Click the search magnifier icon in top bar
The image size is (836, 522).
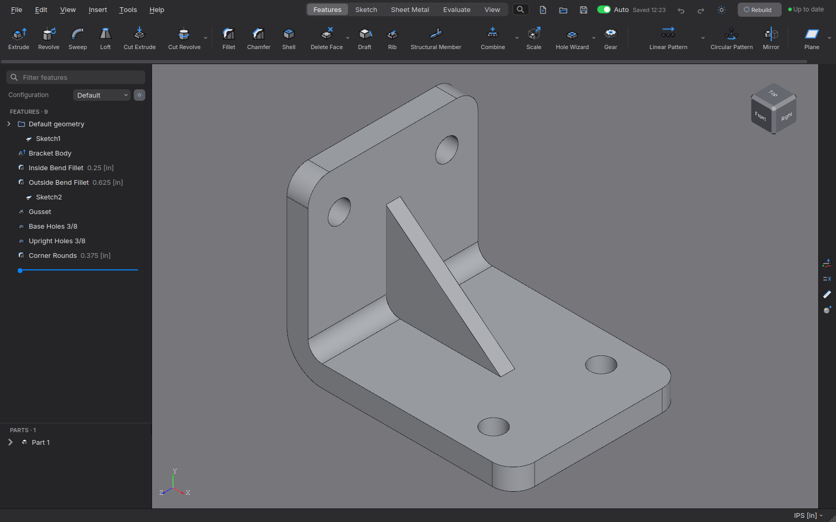pos(520,9)
